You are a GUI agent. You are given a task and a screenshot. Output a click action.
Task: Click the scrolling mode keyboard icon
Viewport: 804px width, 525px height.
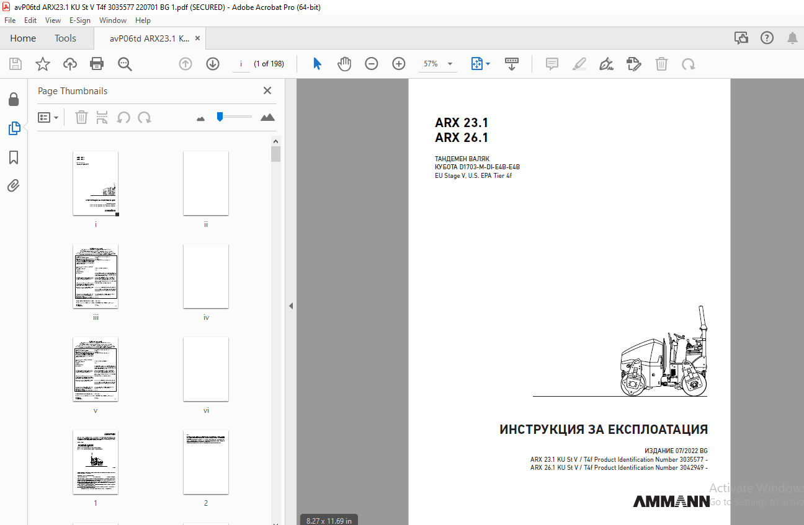pos(512,64)
